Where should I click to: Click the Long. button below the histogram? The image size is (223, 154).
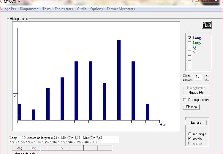pos(19,148)
